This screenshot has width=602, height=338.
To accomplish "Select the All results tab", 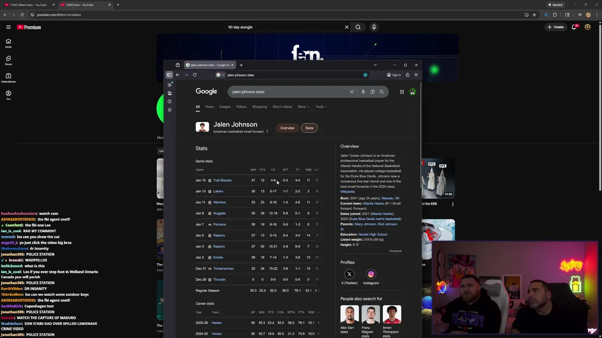I will pyautogui.click(x=198, y=107).
